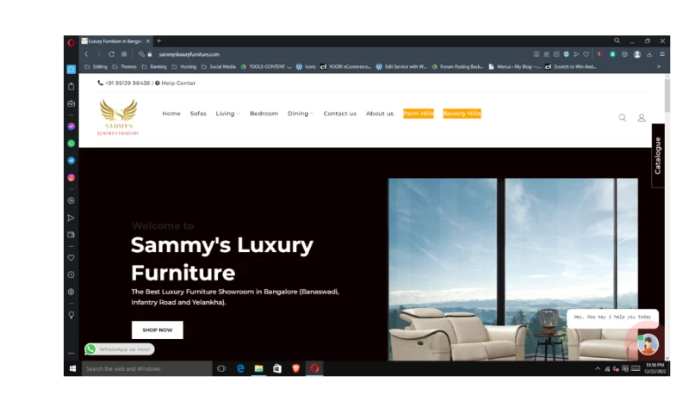
Task: Expand the Social Media bookmarks folder
Action: (x=219, y=67)
